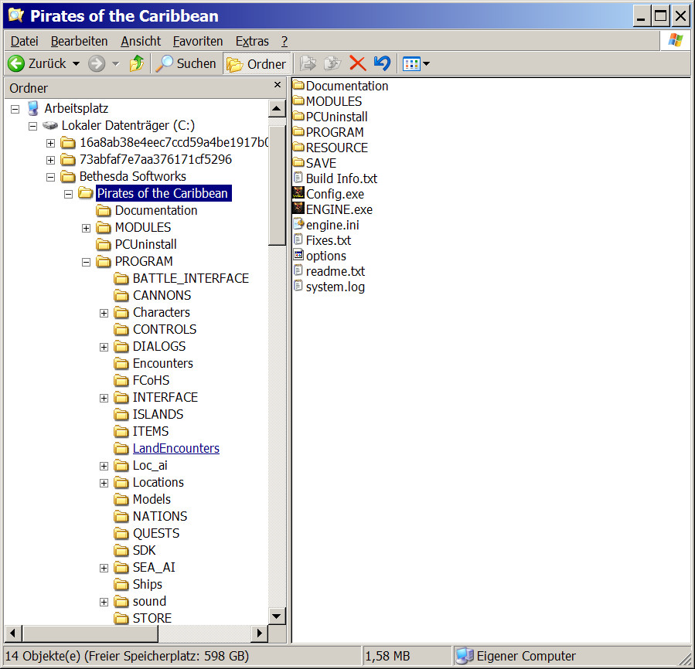
Task: Collapse the Bethesda Softworks folder
Action: 50,177
